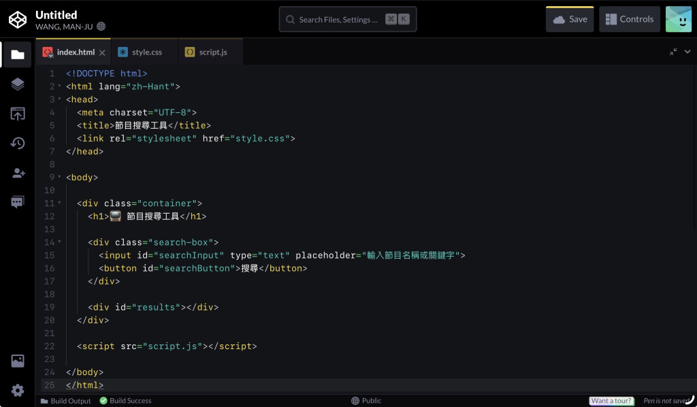Open the editor tabs chevron dropdown
Viewport: 697px width, 407px height.
click(x=687, y=52)
